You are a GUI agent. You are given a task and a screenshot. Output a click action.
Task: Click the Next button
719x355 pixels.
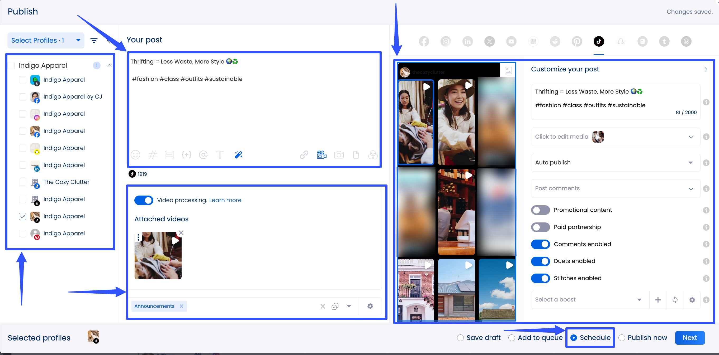[x=690, y=337]
